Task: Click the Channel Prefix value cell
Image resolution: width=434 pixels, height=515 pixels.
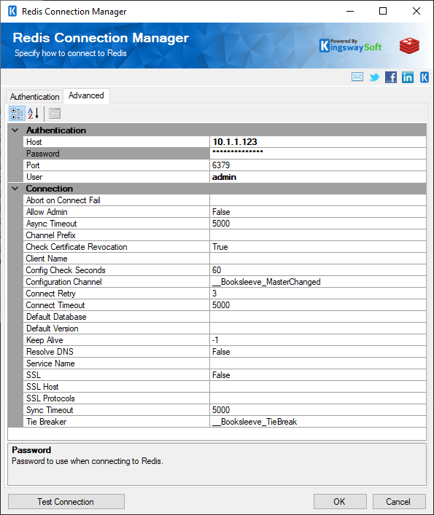Action: pyautogui.click(x=318, y=235)
